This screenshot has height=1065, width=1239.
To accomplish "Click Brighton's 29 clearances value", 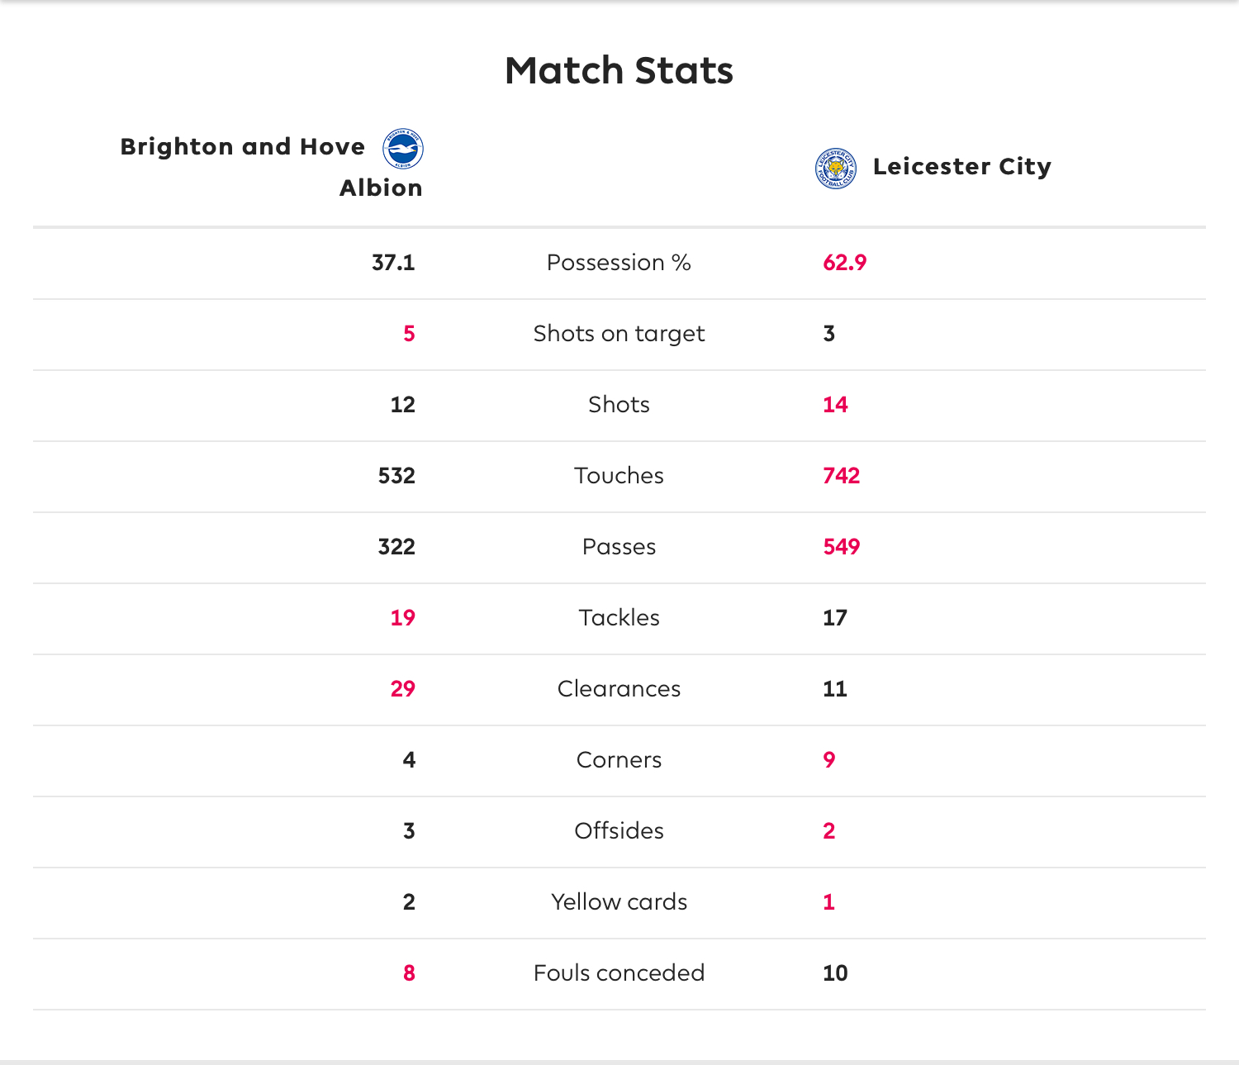I will [x=403, y=689].
